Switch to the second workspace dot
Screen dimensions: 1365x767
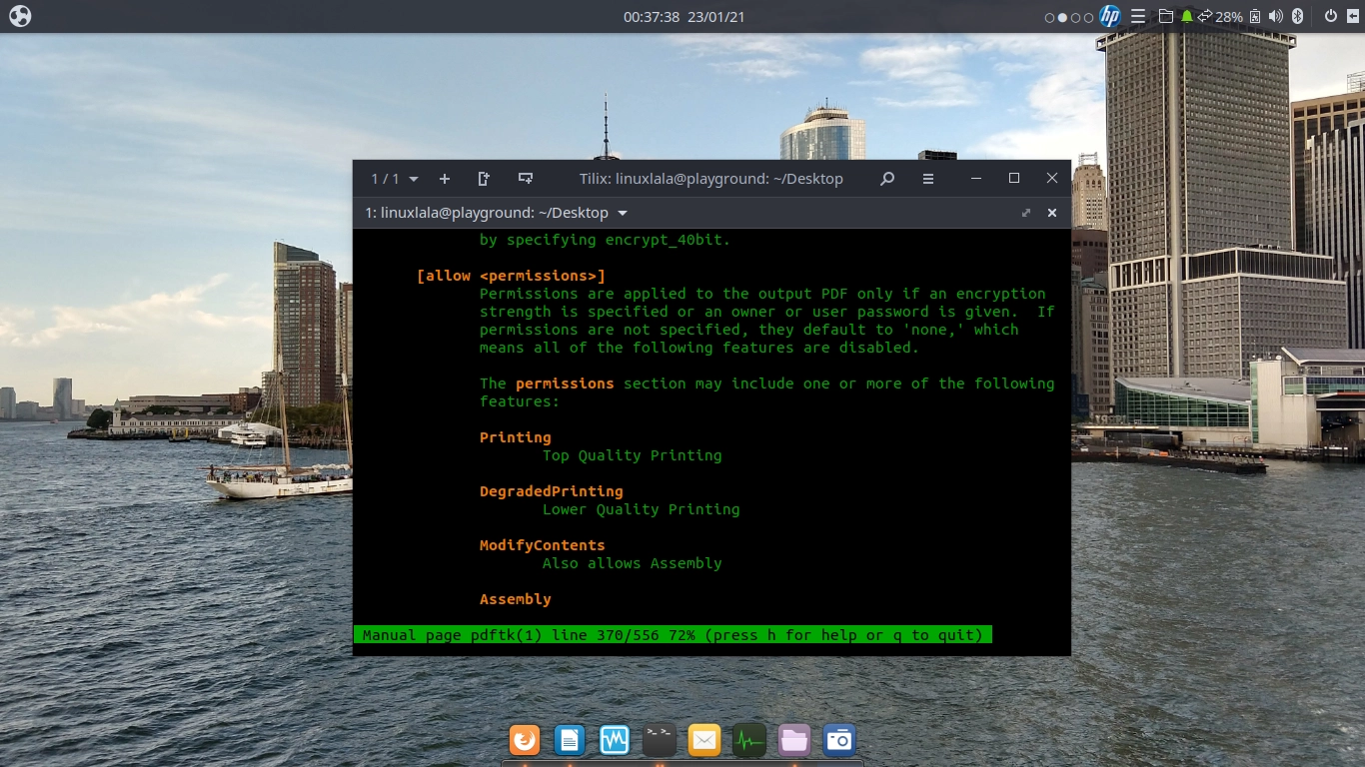pos(1062,17)
